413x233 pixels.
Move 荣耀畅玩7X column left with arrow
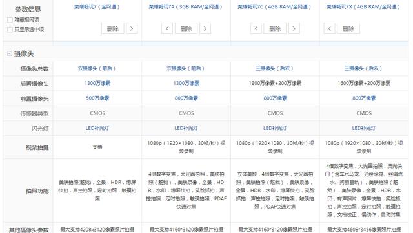point(329,28)
